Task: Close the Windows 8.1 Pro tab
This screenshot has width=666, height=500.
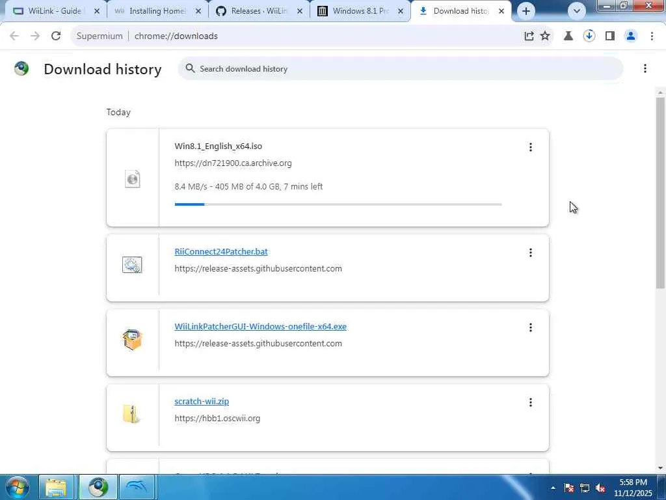Action: tap(401, 12)
